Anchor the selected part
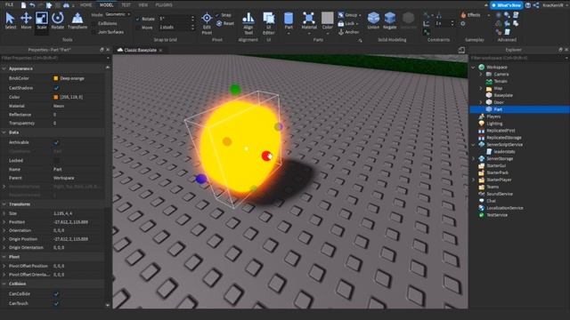The height and width of the screenshot is (320, 570). (348, 32)
